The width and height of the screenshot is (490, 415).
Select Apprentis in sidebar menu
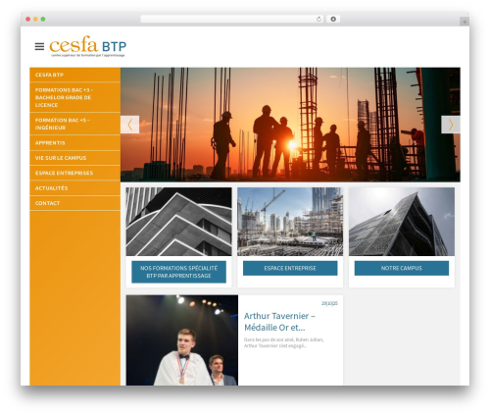[75, 143]
